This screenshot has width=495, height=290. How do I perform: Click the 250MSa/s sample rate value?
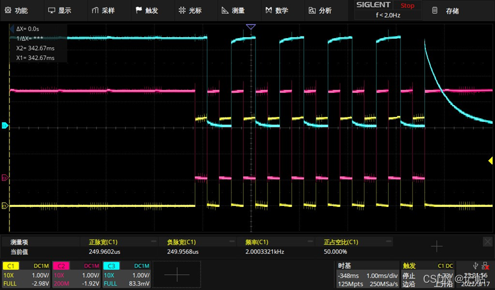pos(384,284)
